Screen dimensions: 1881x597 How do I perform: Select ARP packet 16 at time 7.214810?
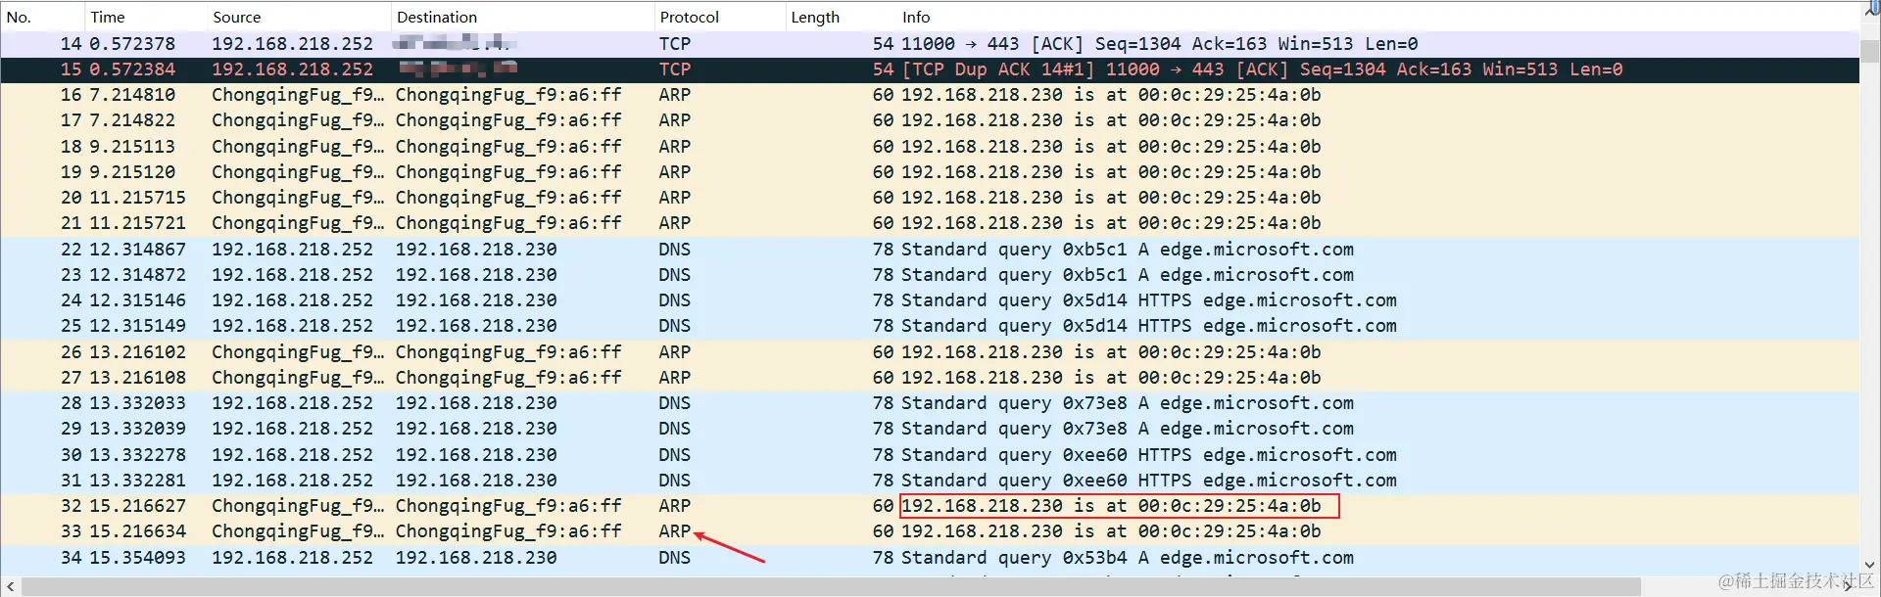930,95
